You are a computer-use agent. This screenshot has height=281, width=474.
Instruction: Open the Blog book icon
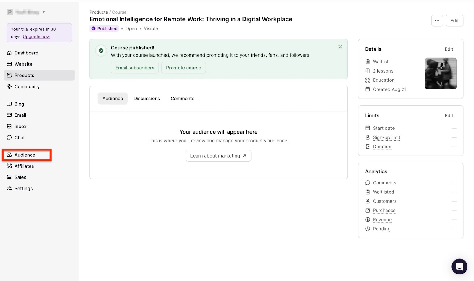[9, 104]
